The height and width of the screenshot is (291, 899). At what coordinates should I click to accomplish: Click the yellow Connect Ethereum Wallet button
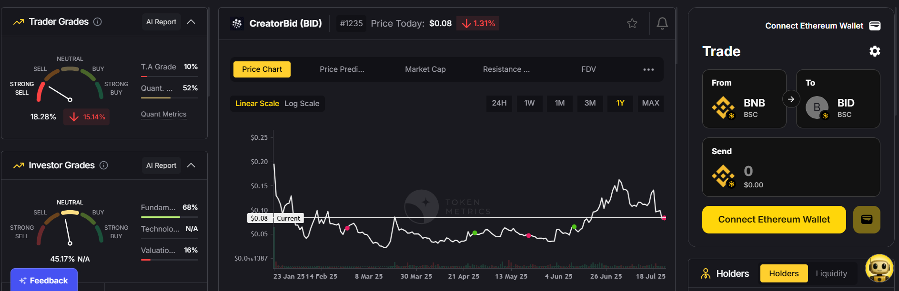click(774, 220)
